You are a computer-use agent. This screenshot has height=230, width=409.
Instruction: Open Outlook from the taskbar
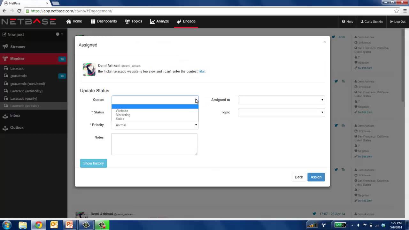tap(54, 225)
